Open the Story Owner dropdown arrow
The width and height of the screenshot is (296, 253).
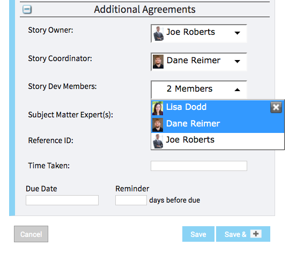coord(238,33)
